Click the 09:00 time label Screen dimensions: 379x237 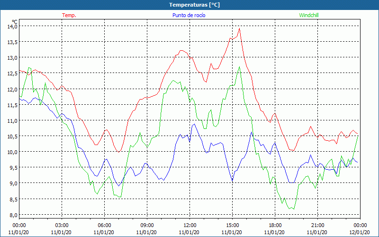pyautogui.click(x=147, y=226)
